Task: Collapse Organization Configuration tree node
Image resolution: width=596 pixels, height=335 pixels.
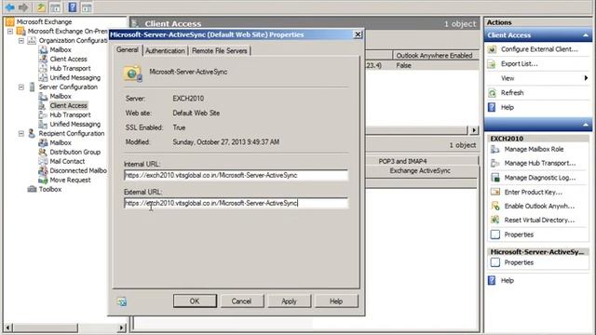Action: click(x=21, y=40)
